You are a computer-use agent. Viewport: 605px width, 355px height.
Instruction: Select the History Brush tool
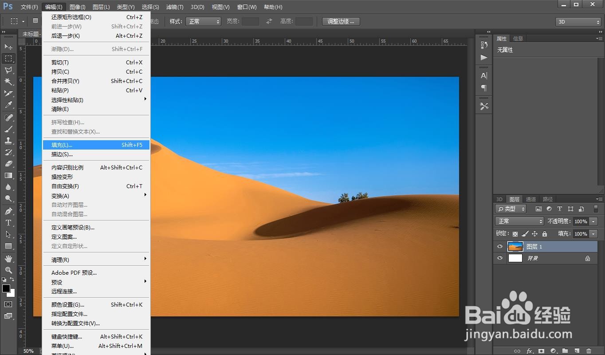coord(8,152)
